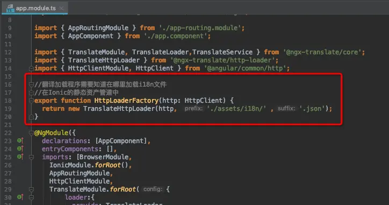Click TranslateHttpLoader constructor call on line 19
The height and width of the screenshot is (205, 389).
[119, 109]
